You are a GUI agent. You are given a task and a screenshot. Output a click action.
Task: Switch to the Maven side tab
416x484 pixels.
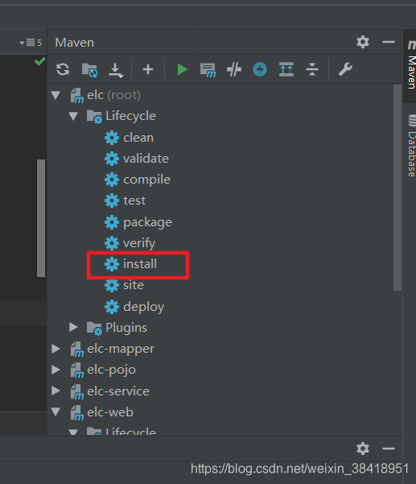tap(411, 65)
